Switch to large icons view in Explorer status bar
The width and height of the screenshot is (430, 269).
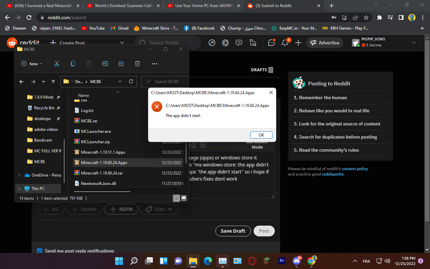184,198
